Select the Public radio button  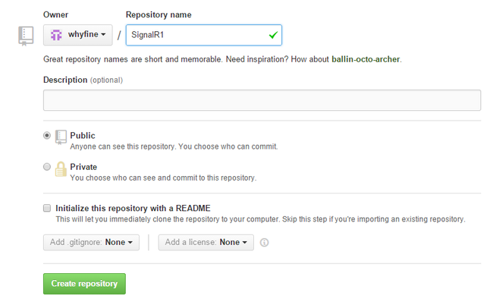47,136
